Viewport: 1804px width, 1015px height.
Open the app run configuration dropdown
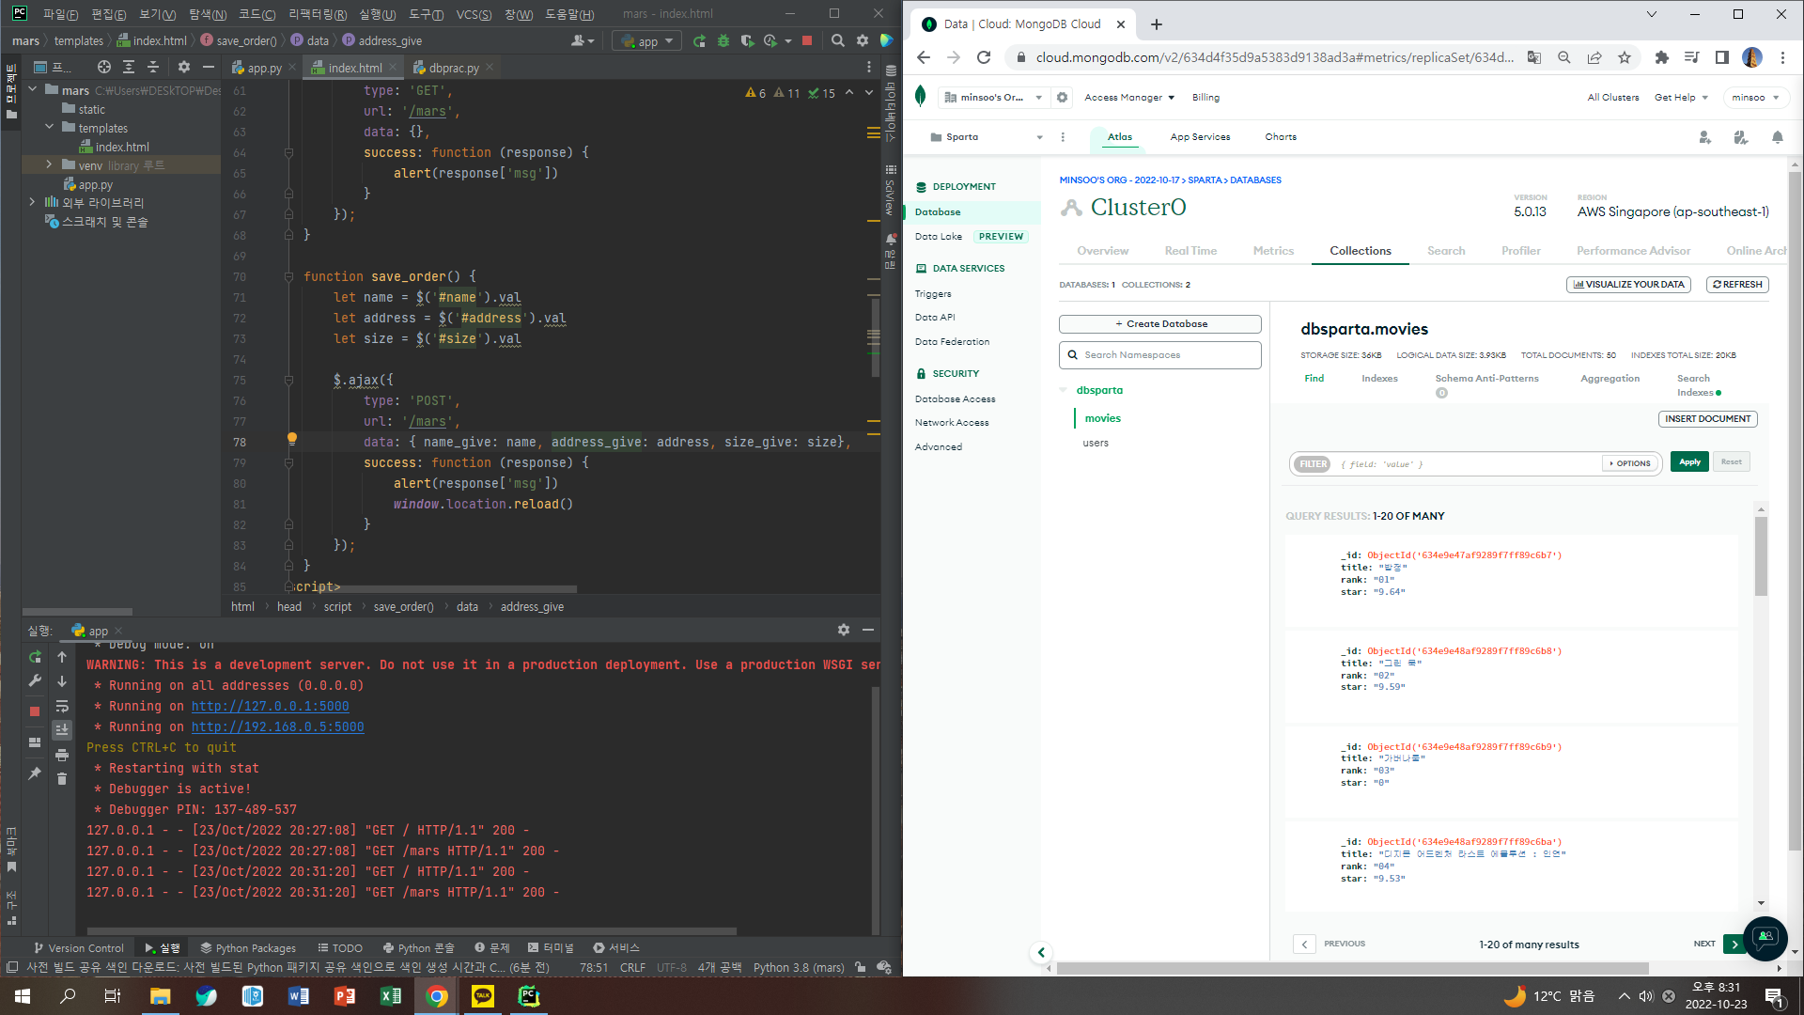[647, 41]
